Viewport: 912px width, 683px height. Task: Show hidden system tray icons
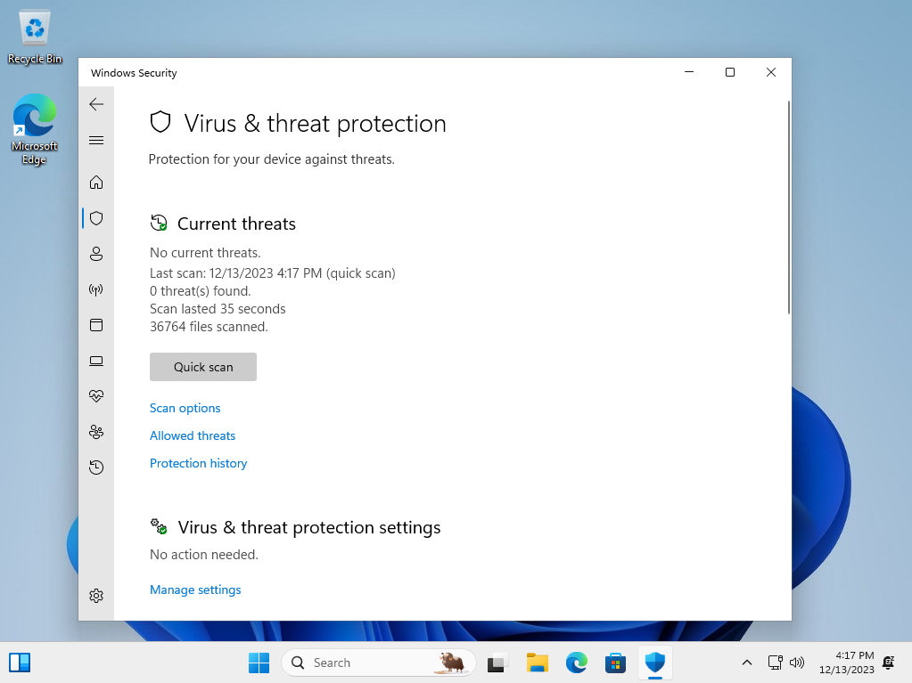pos(747,663)
